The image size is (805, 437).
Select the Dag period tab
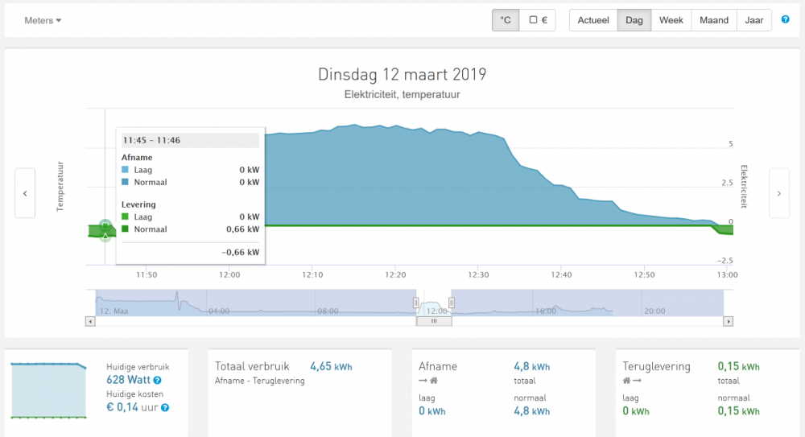[634, 20]
